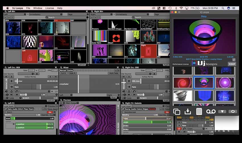Open the File menu

click(28, 8)
